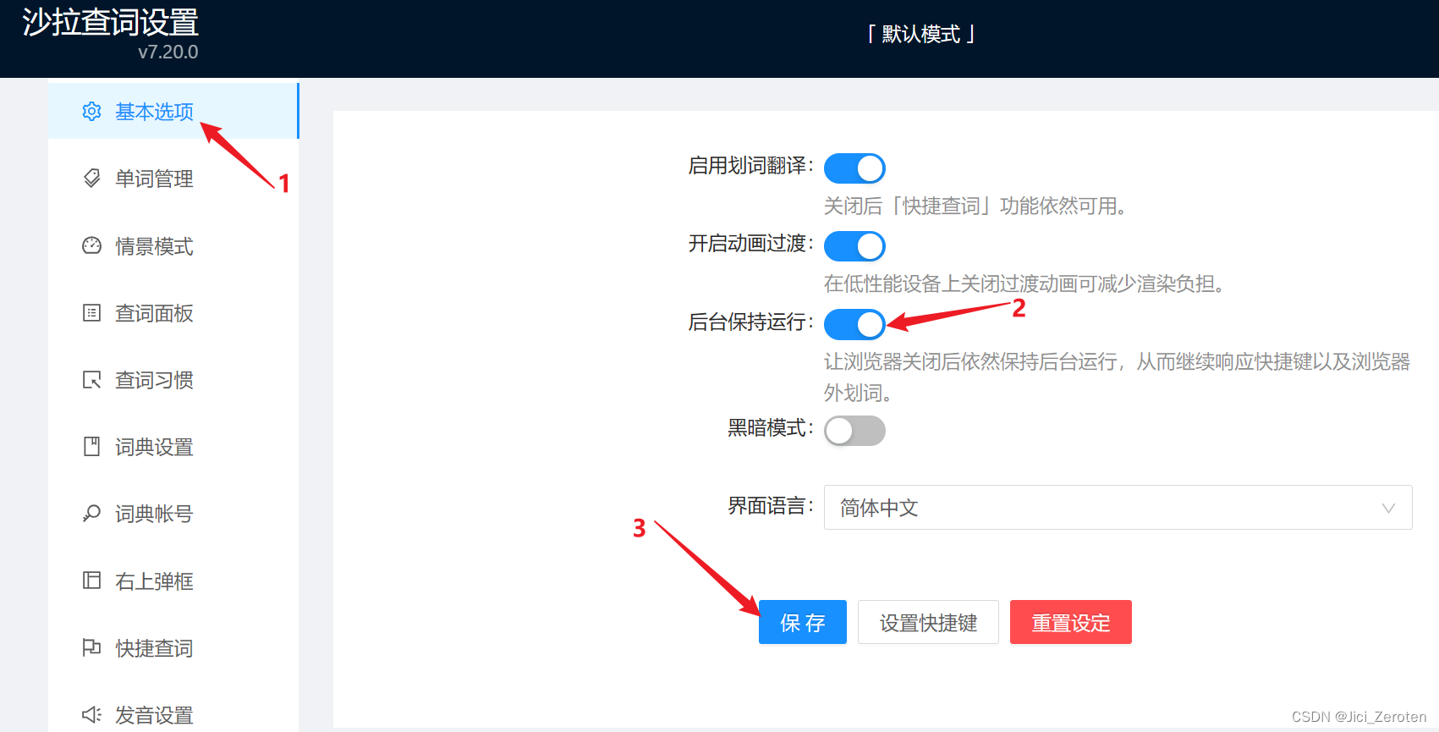Click the speaker icon beside 发音设置
The image size is (1439, 732).
pos(91,715)
